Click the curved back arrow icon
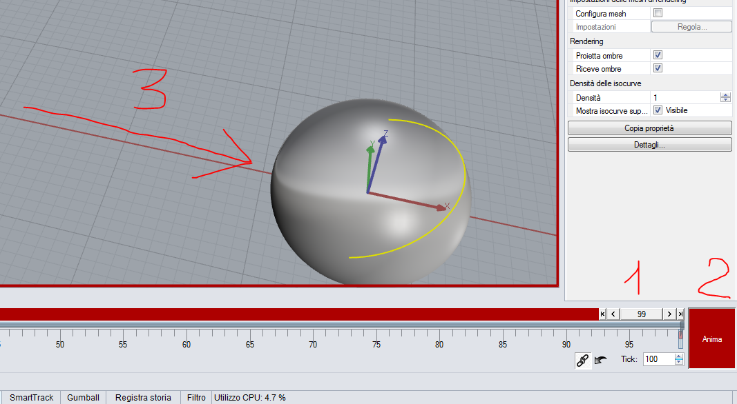This screenshot has width=737, height=404. tap(601, 360)
